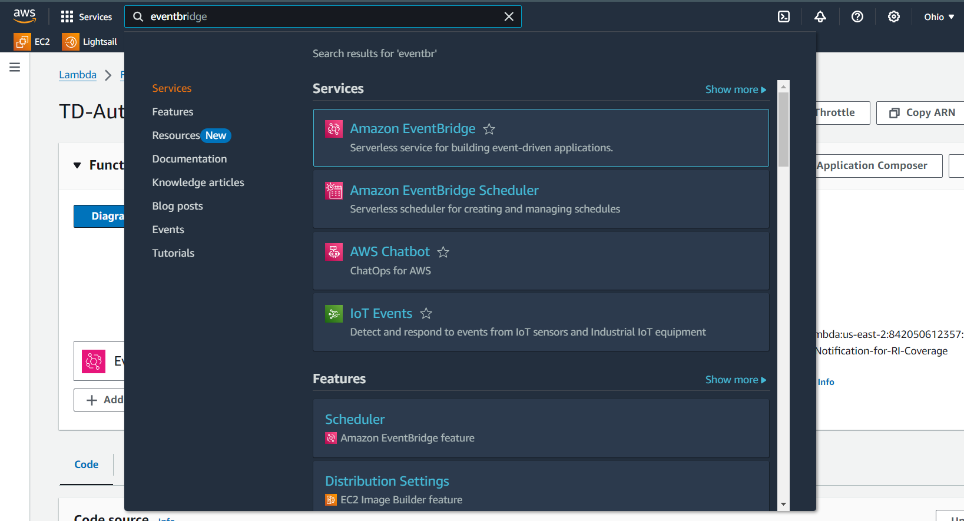Click the search magnifier icon

point(138,16)
